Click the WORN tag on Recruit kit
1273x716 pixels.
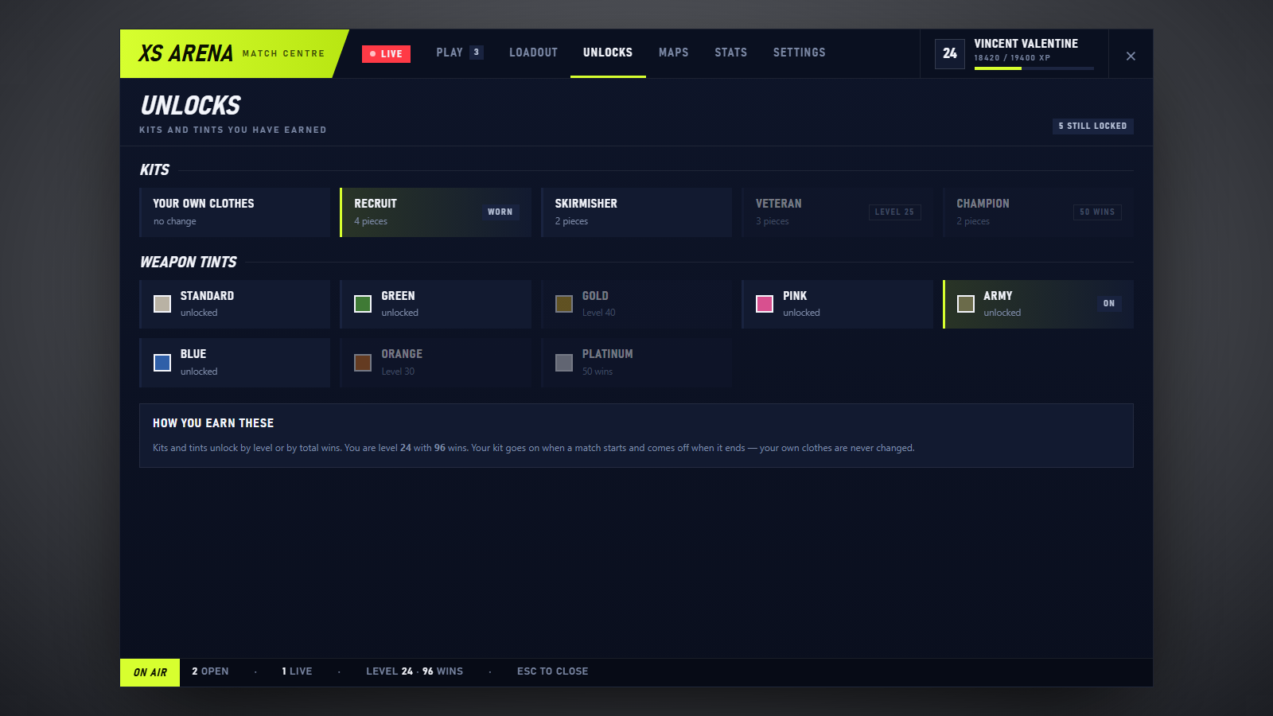[500, 212]
